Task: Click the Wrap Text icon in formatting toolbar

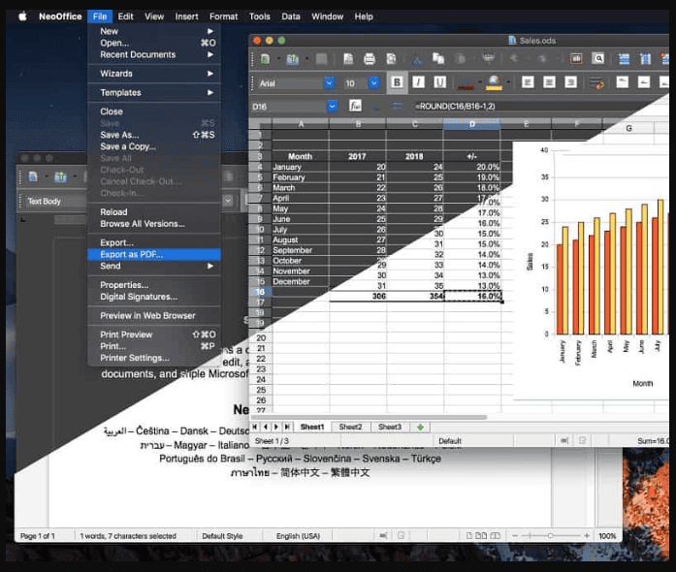Action: tap(596, 82)
